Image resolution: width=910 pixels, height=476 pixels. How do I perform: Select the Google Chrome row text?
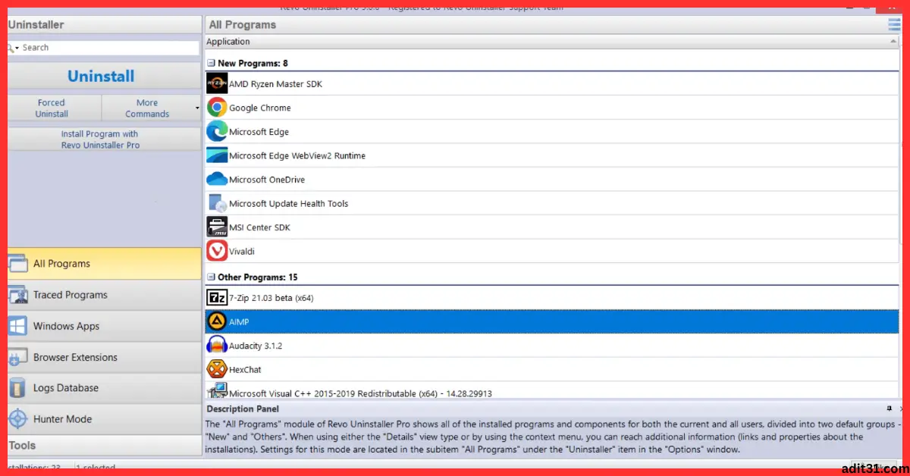point(259,108)
